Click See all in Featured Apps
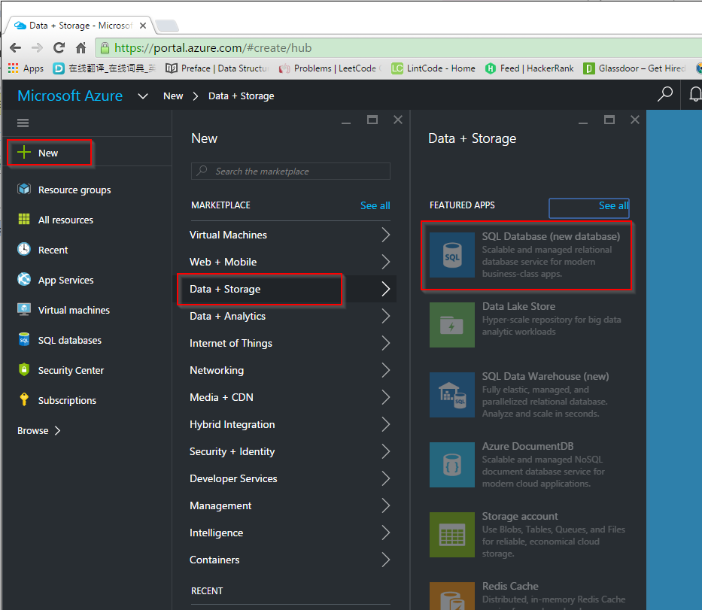This screenshot has height=610, width=702. point(614,205)
